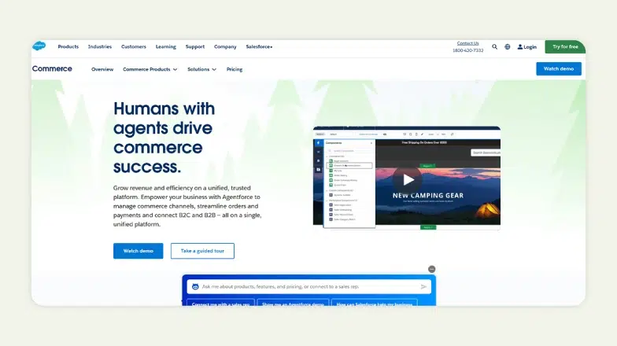Click the Salesforce cloud logo
617x346 pixels.
pyautogui.click(x=39, y=46)
